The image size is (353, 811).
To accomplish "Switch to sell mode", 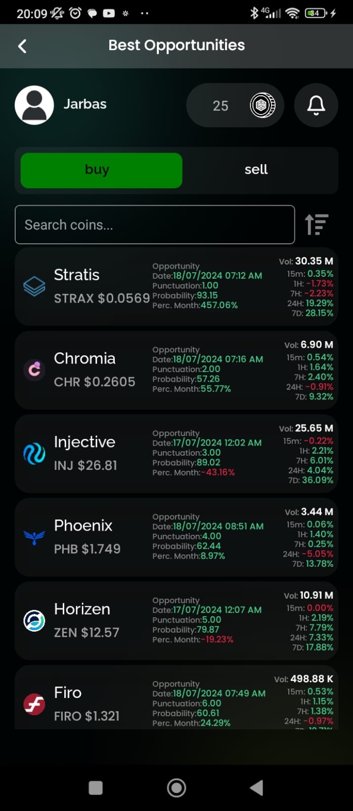I will point(256,170).
